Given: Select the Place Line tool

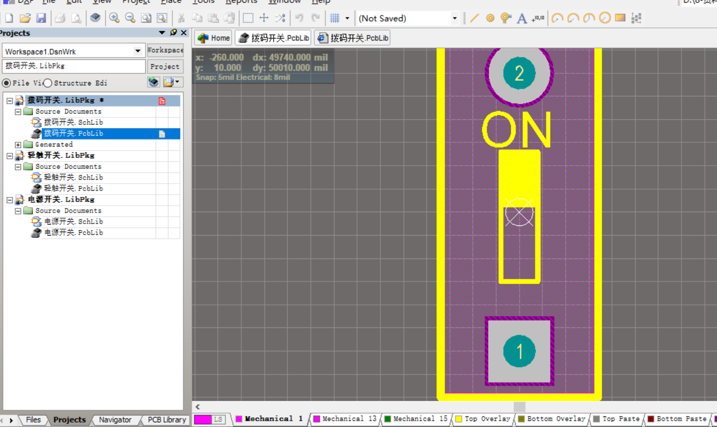Looking at the screenshot, I should pos(474,18).
